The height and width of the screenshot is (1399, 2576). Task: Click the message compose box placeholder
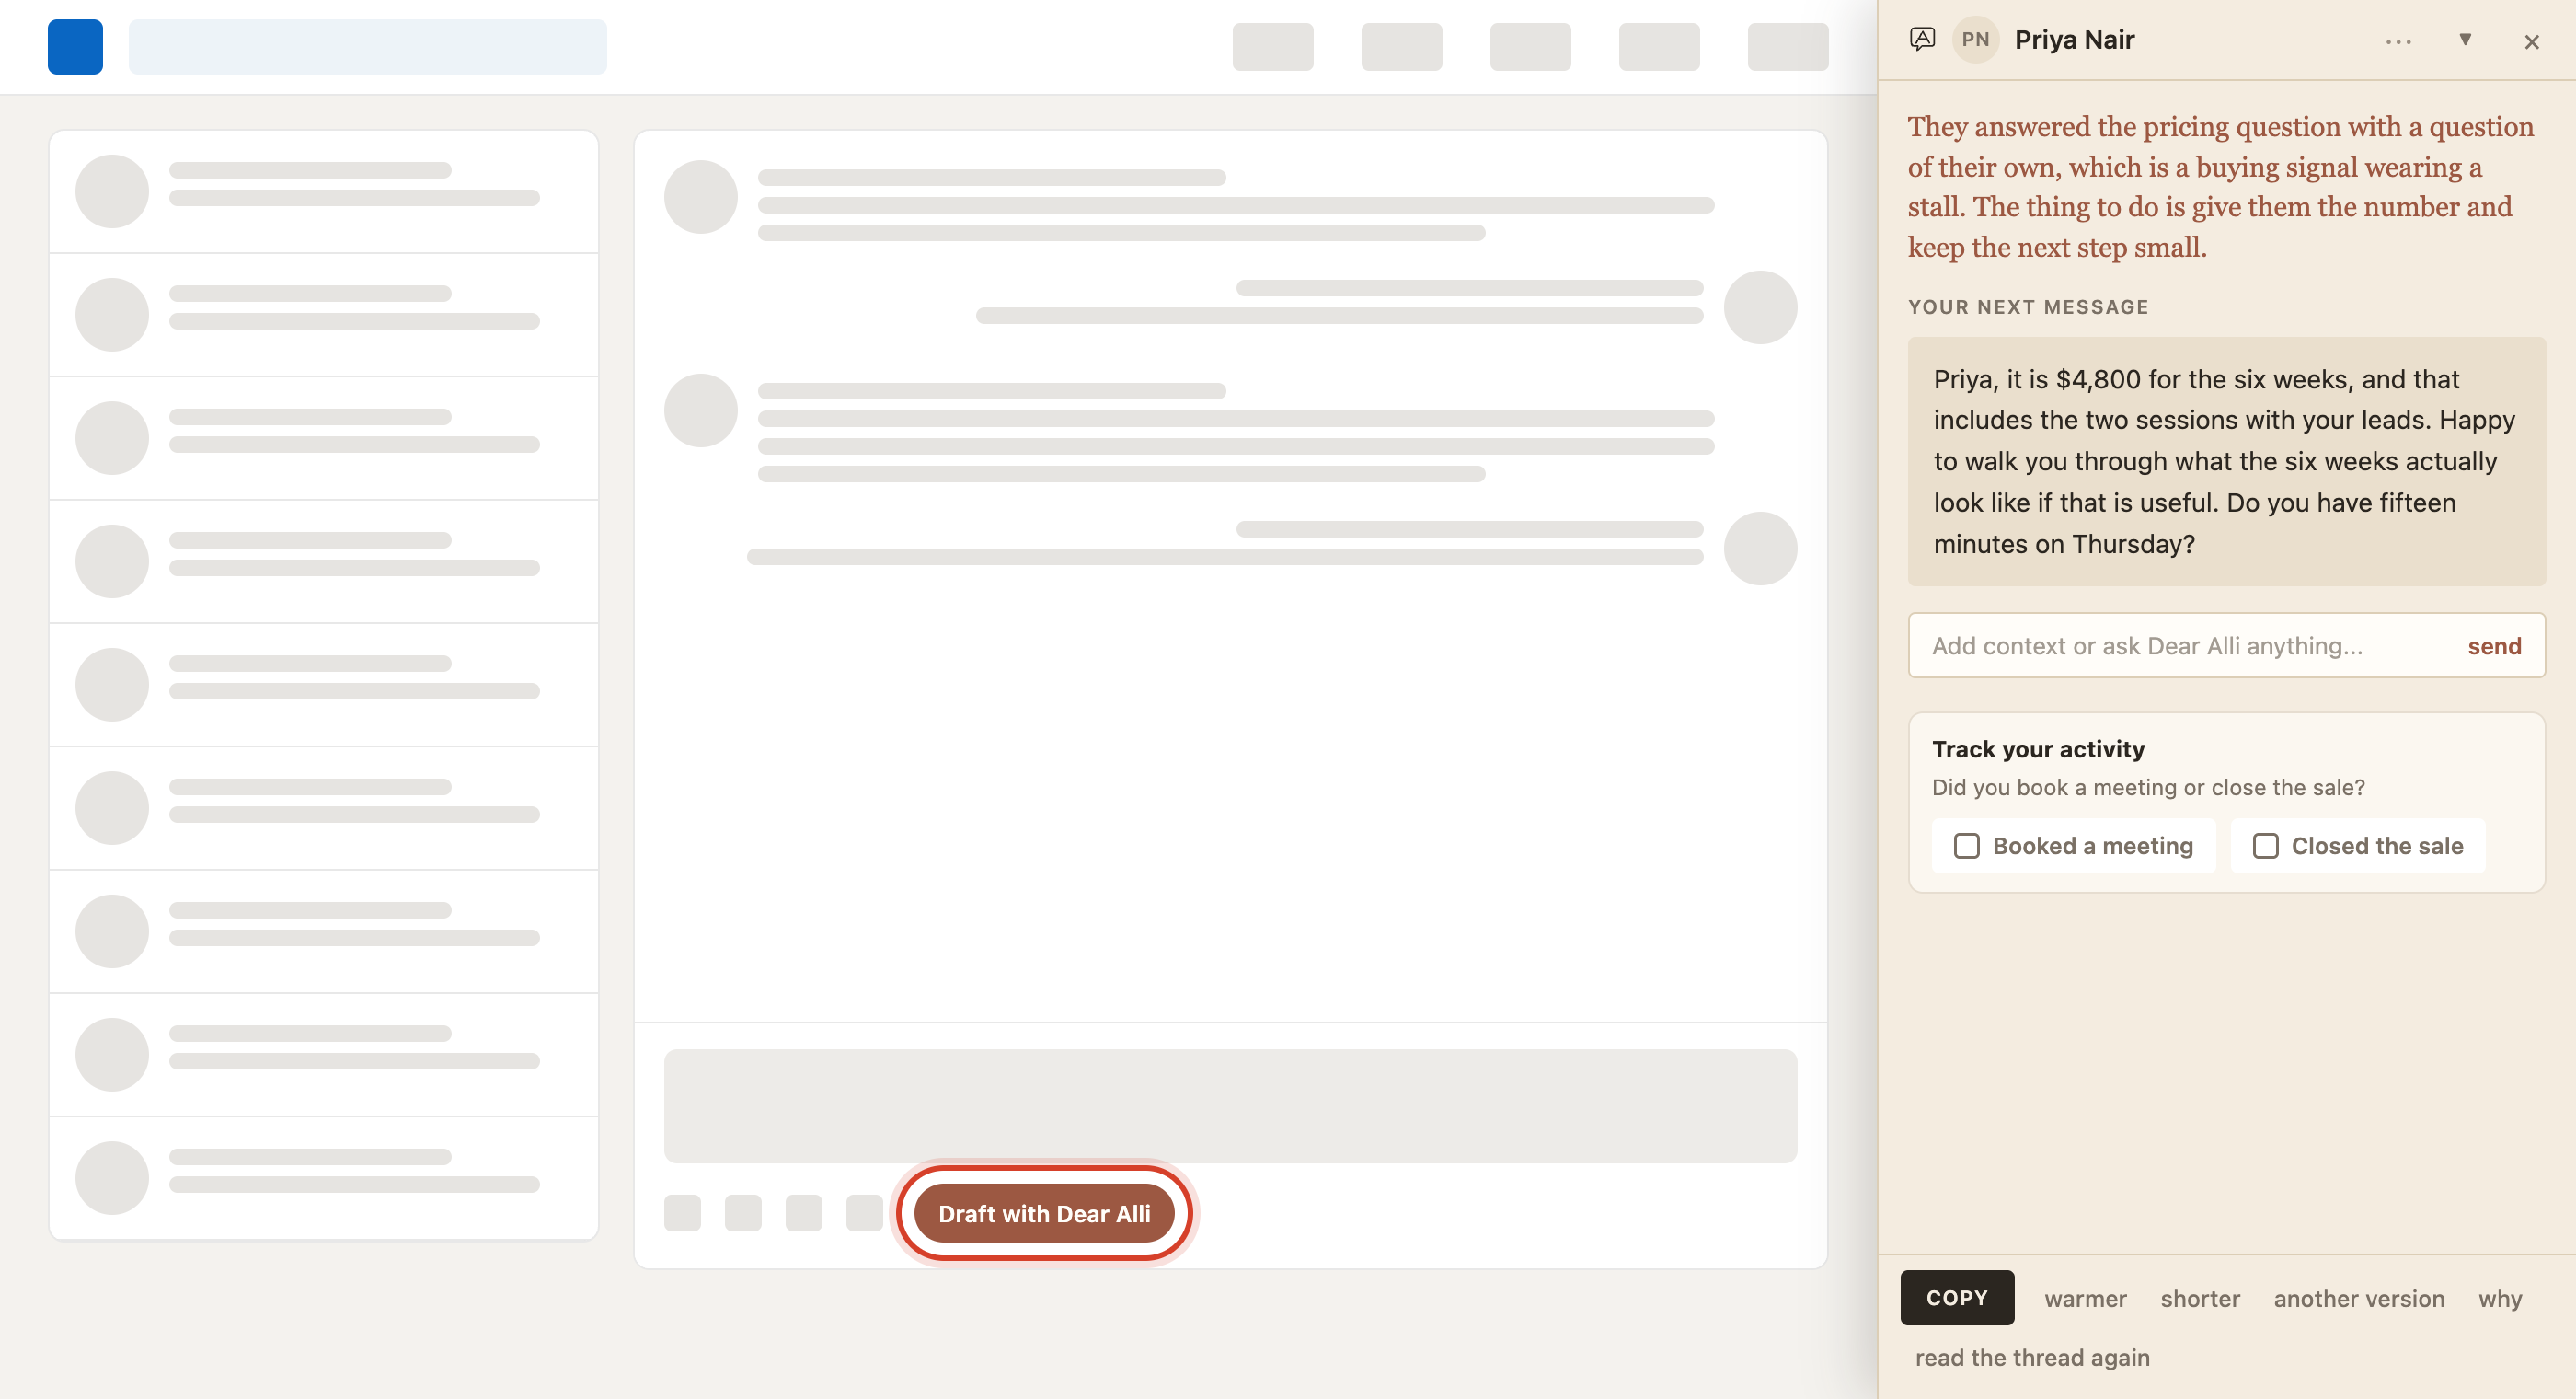pos(1230,1105)
